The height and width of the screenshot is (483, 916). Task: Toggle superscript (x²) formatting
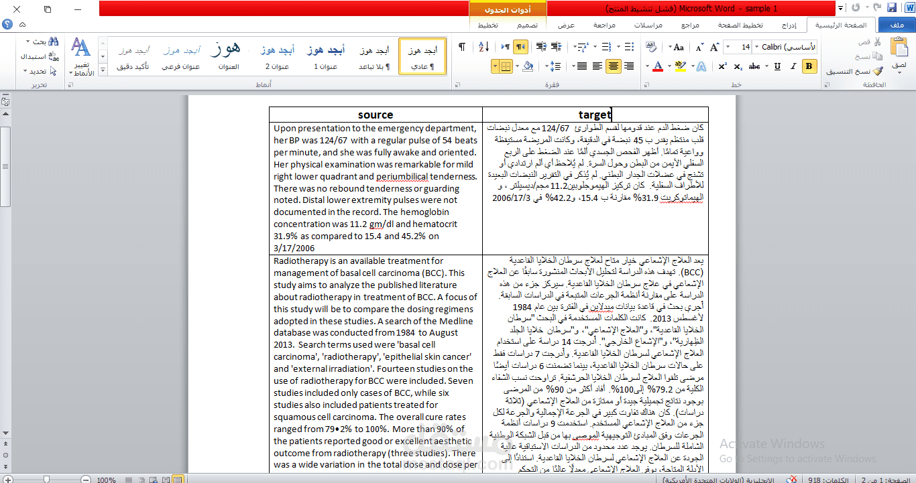point(722,66)
